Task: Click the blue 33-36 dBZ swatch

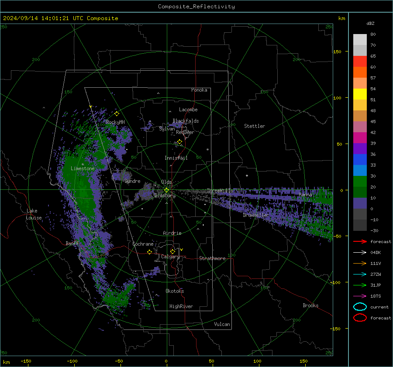Action: click(360, 160)
